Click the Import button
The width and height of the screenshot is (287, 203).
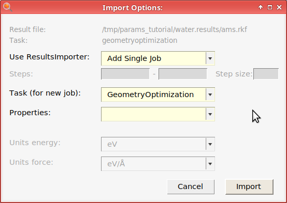[249, 187]
